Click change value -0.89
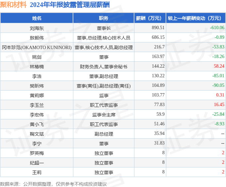 pos(219,37)
